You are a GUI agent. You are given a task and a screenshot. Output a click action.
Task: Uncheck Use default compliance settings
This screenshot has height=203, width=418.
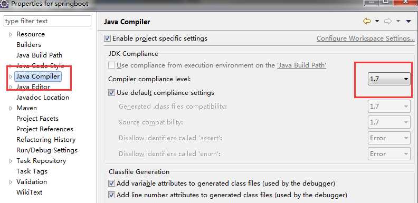111,93
